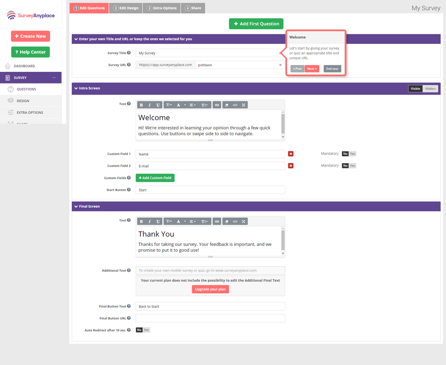Collapse the Title and URL section
The width and height of the screenshot is (446, 365).
[x=76, y=39]
